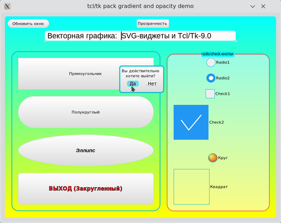Viewport: 281px width, 223px height.
Task: Toggle the Квадрат square checkbox
Action: (x=191, y=187)
